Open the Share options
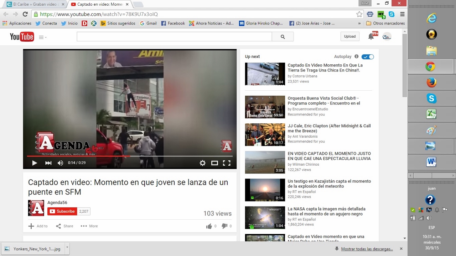 64,226
